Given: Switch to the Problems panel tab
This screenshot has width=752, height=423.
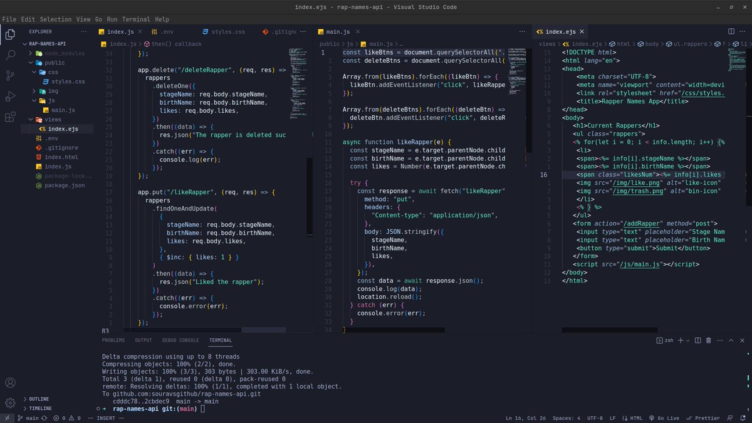Looking at the screenshot, I should click(113, 340).
